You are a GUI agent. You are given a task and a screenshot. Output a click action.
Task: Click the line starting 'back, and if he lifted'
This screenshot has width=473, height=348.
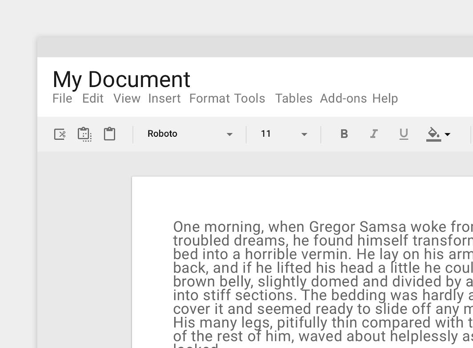click(x=323, y=268)
